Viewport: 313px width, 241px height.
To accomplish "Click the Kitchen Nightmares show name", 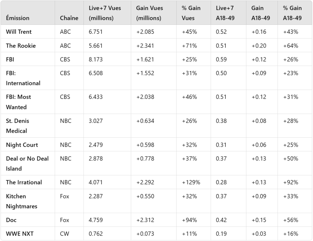I will click(x=21, y=201).
